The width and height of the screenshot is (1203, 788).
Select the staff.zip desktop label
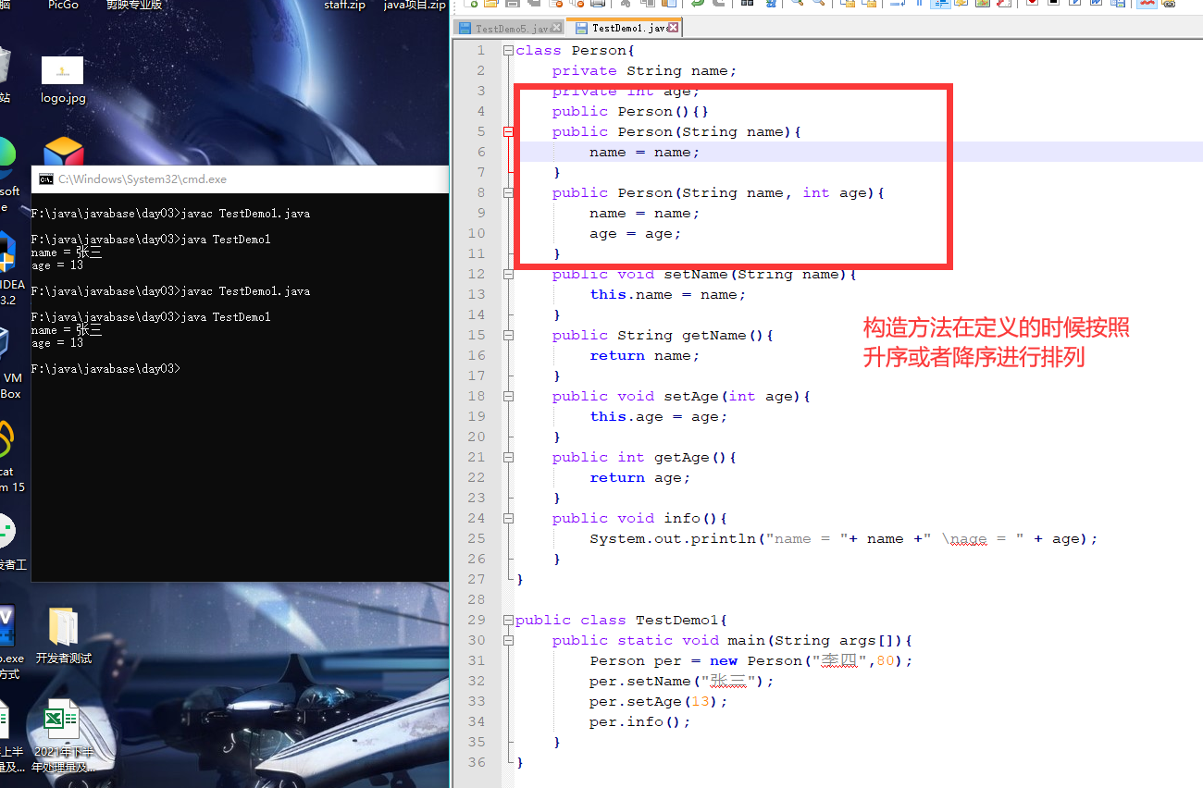point(344,5)
